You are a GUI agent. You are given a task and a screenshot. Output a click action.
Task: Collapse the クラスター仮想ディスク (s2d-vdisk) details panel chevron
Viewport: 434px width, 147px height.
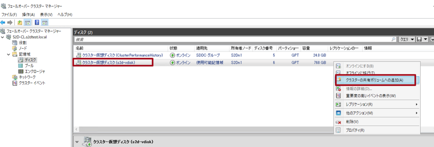pyautogui.click(x=77, y=142)
